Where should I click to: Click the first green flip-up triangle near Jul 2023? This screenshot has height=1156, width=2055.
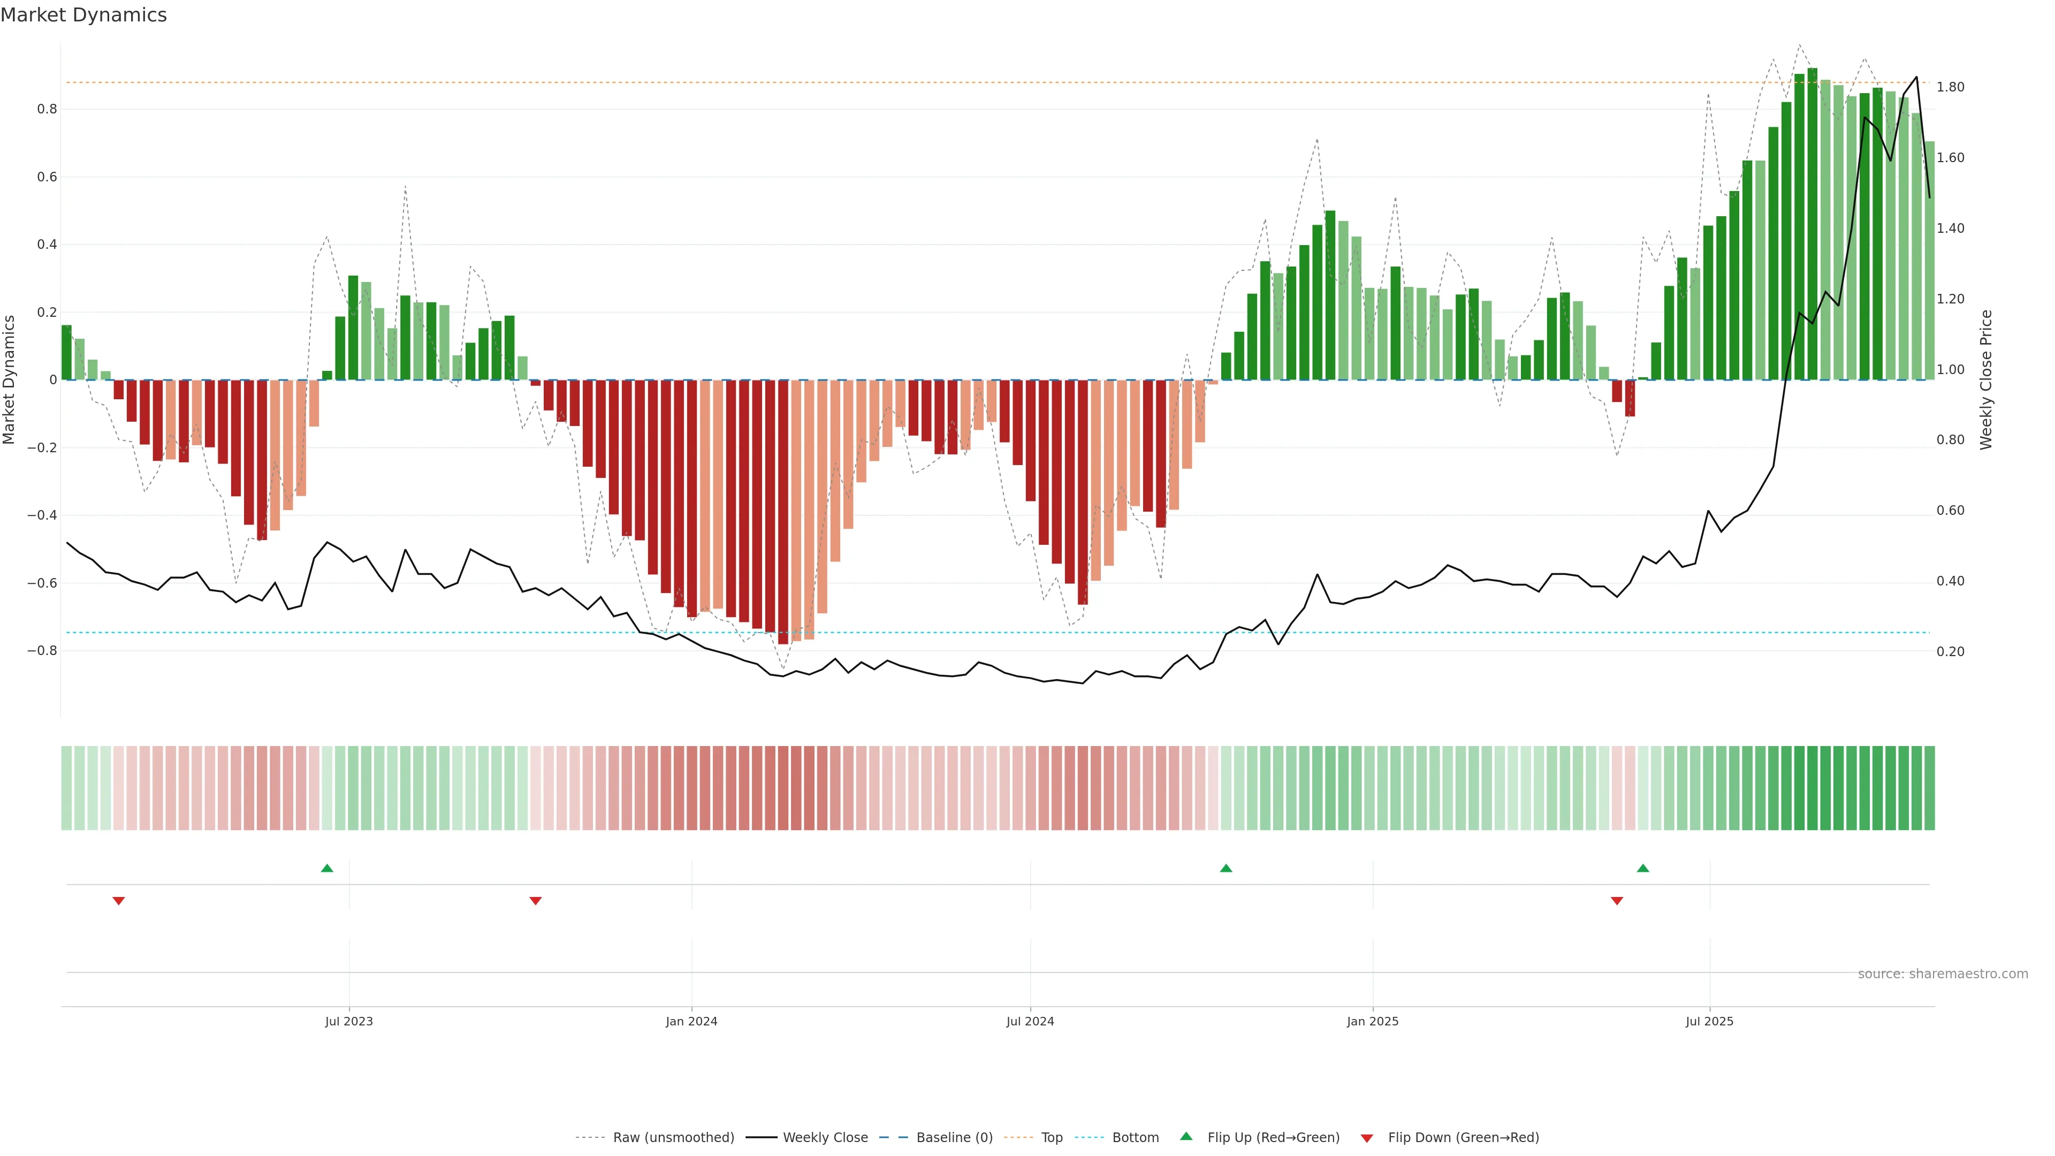pyautogui.click(x=327, y=868)
